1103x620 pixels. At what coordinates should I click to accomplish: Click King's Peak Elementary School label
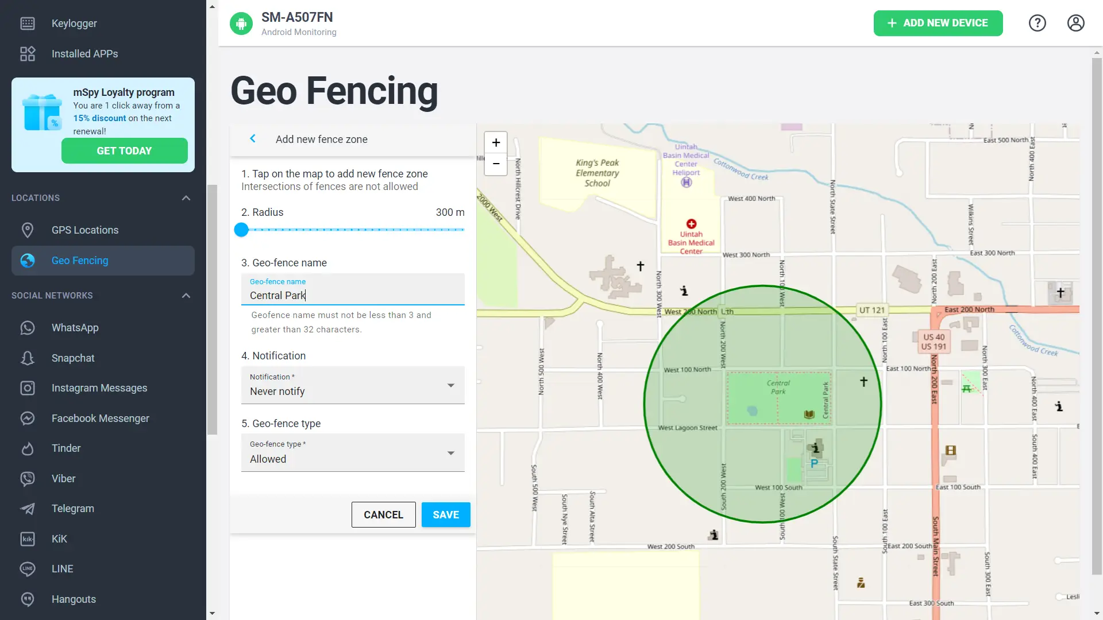[x=597, y=173]
